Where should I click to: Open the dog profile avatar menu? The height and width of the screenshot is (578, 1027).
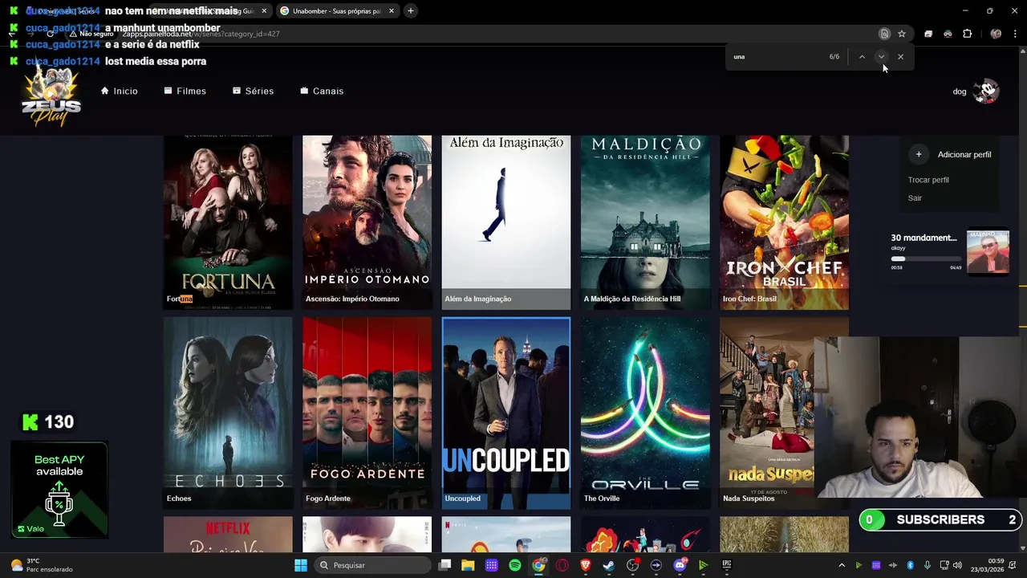(x=985, y=91)
